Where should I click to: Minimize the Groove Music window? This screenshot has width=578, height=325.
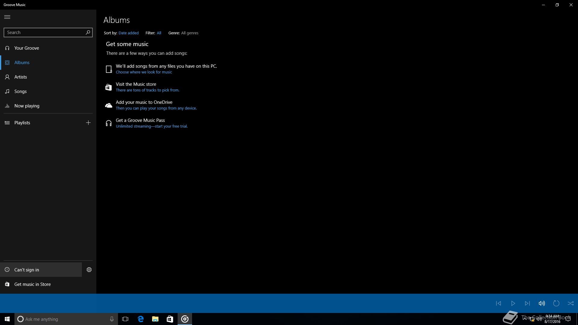click(x=543, y=5)
